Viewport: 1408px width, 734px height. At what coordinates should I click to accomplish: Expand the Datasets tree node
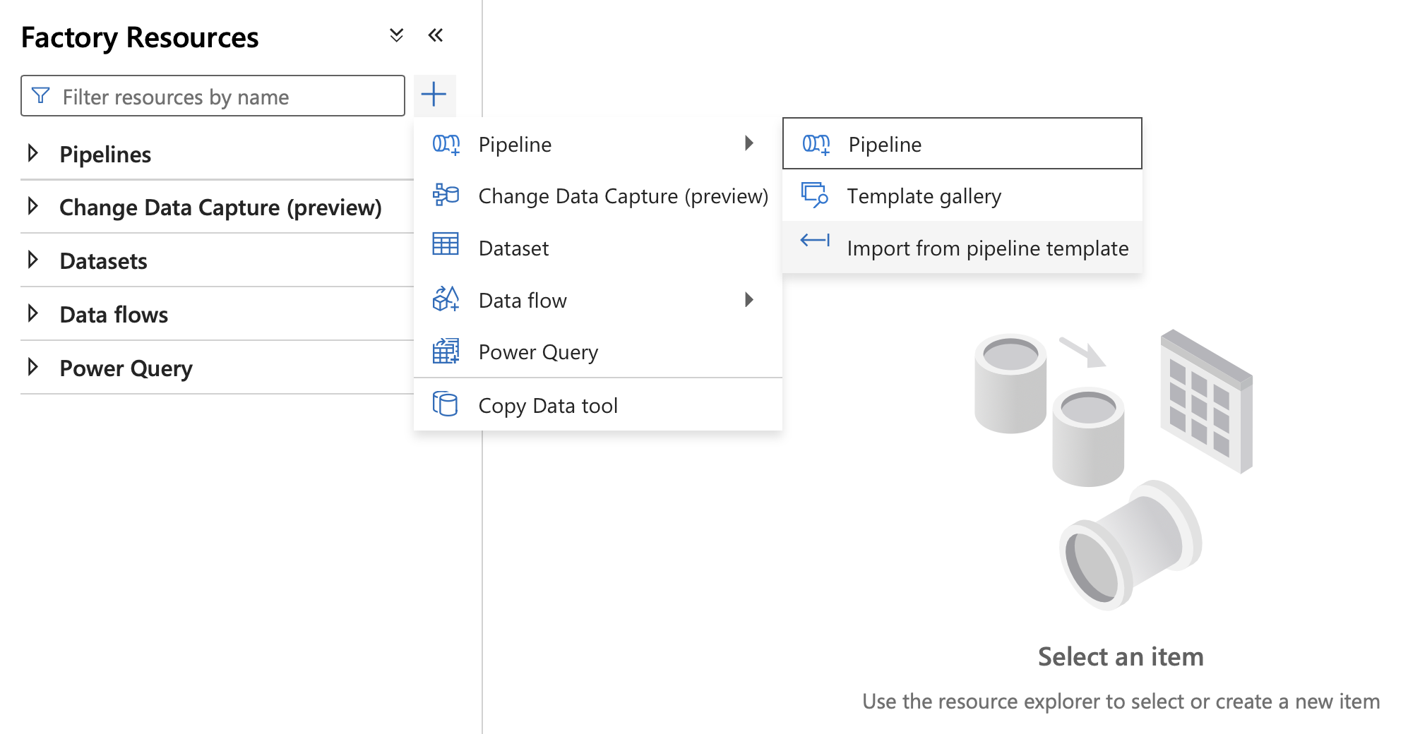coord(32,260)
